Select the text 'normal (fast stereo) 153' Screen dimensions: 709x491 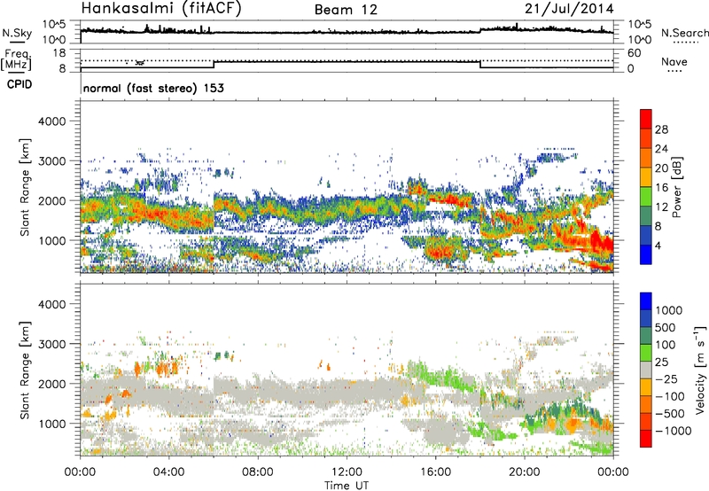click(153, 88)
